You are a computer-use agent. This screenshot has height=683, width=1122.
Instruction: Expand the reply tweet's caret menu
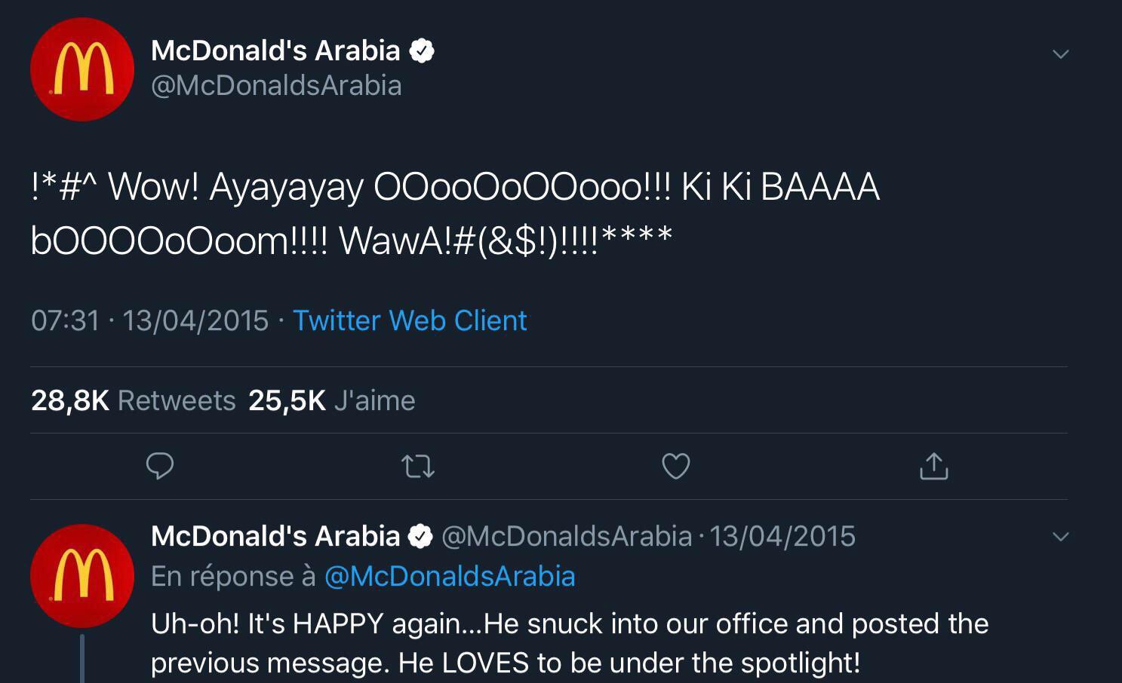(1061, 535)
